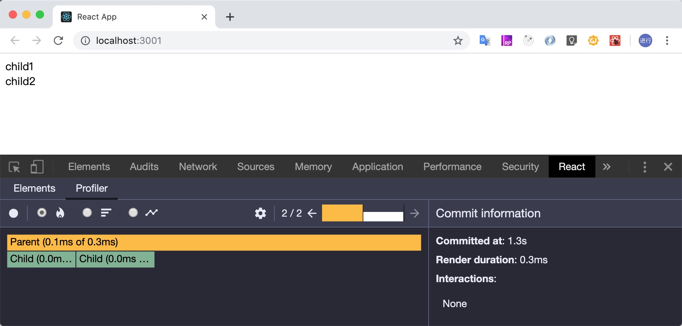The width and height of the screenshot is (682, 326).
Task: Open the purple RP extension
Action: click(507, 40)
